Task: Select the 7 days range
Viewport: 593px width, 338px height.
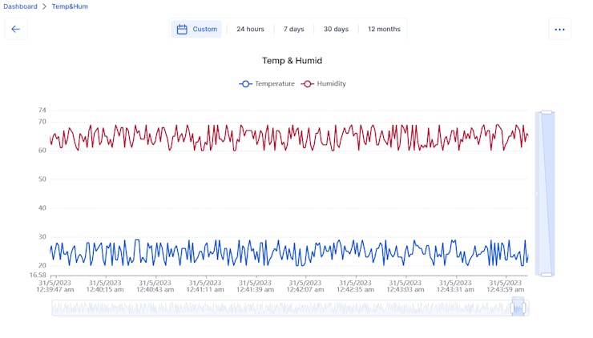Action: pyautogui.click(x=293, y=30)
